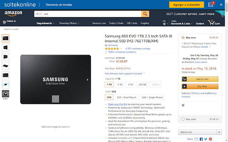Click the orange search magnifier button
The image size is (228, 142).
click(145, 14)
